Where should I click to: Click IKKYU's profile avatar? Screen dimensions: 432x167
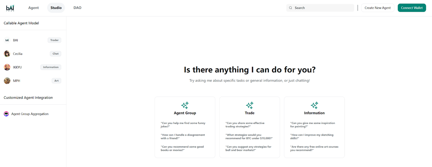pos(7,67)
